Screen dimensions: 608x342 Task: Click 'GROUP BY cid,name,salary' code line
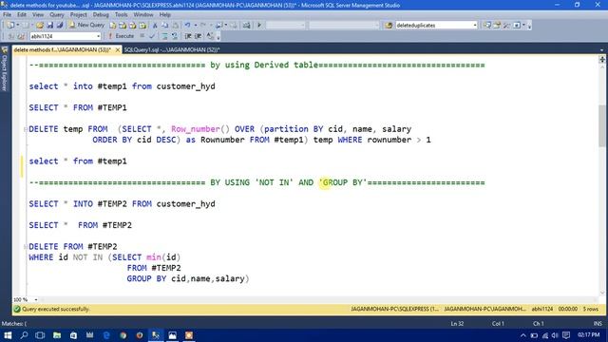point(188,278)
